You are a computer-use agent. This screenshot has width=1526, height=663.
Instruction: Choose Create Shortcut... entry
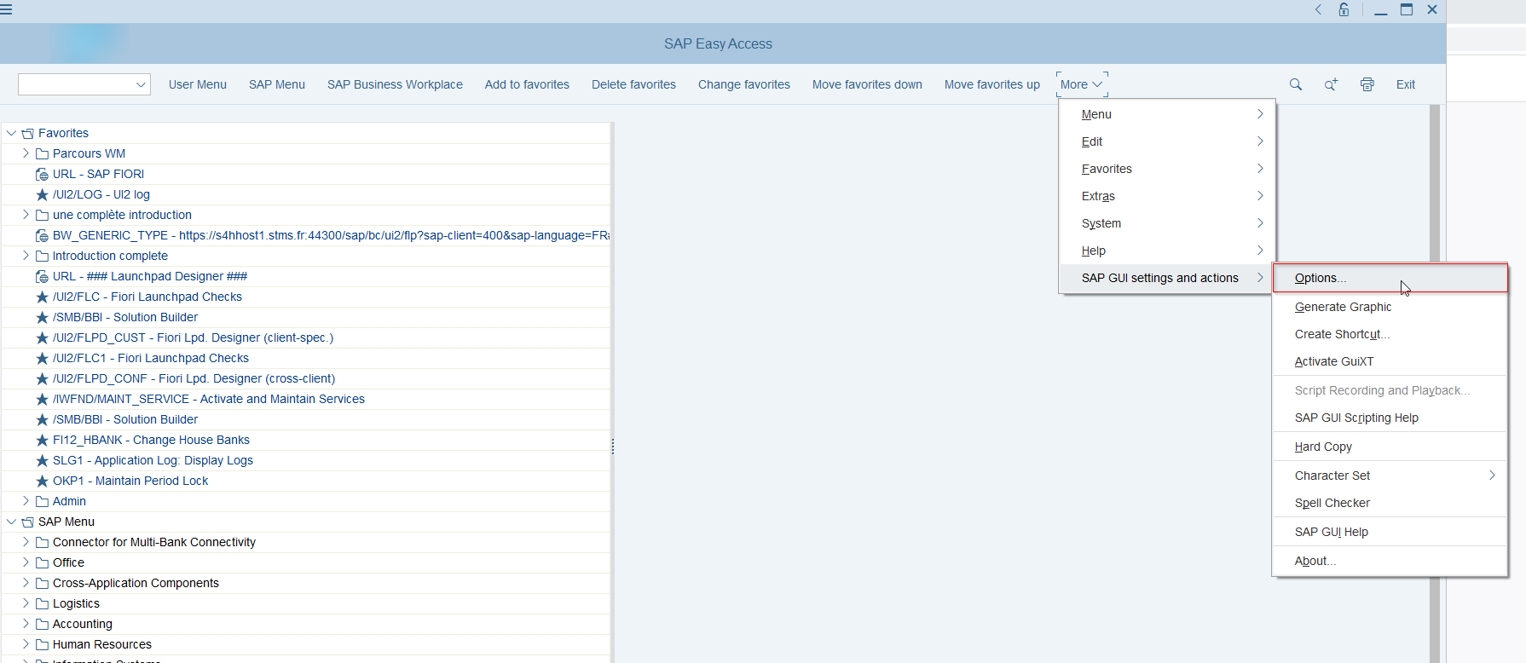(1390, 334)
